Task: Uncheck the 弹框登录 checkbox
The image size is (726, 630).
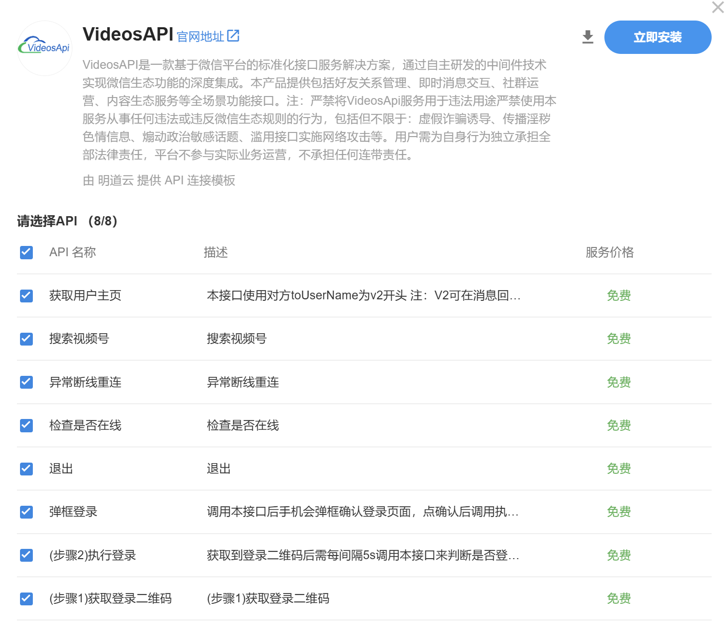Action: pos(26,512)
